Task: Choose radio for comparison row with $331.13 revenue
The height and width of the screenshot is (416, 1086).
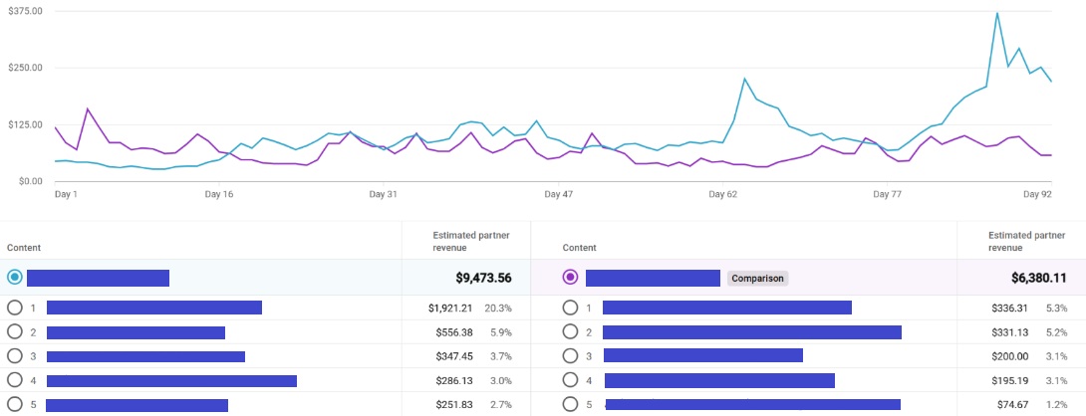Action: (x=570, y=332)
